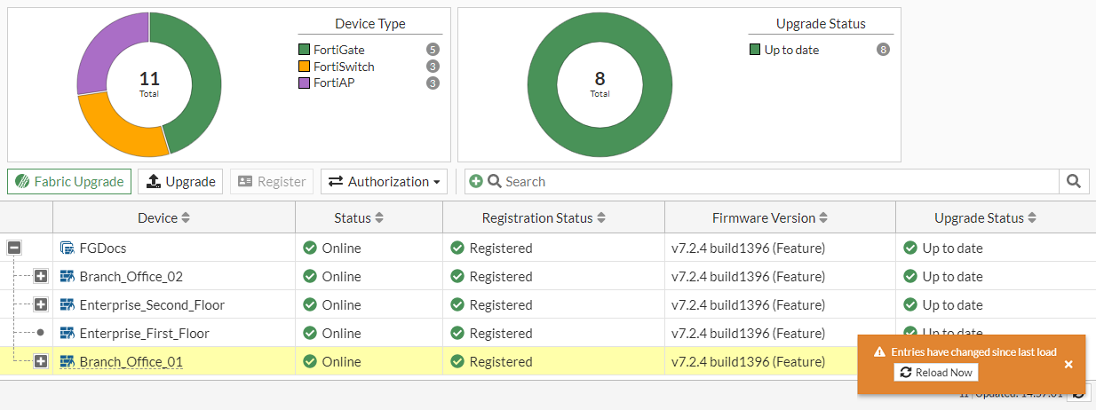Expand the Branch_Office_02 tree node
This screenshot has height=410, width=1096.
click(41, 277)
